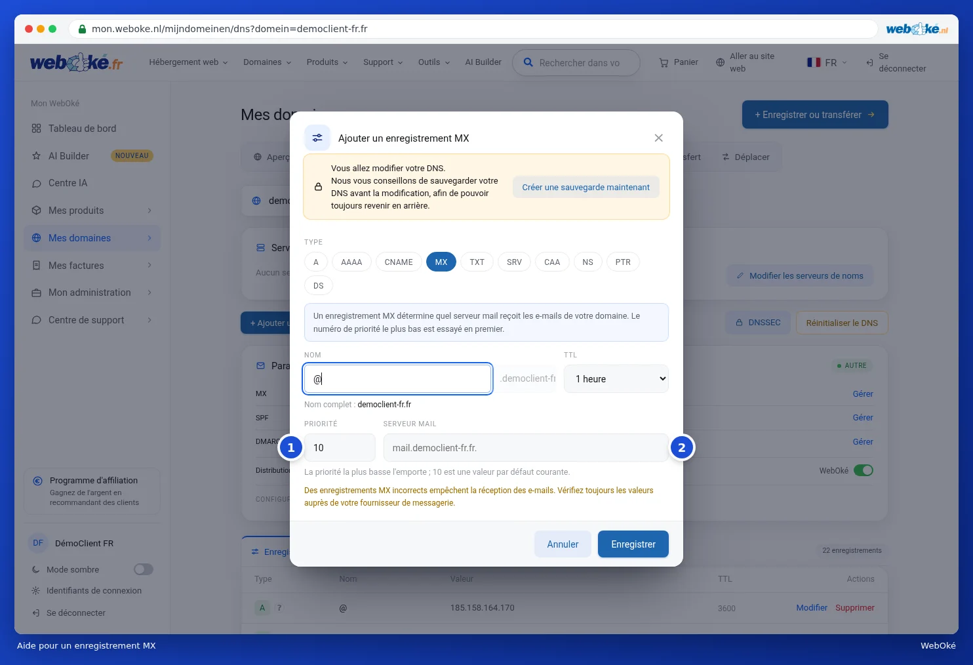Expand the Produits menu
The image size is (973, 665).
(x=327, y=62)
